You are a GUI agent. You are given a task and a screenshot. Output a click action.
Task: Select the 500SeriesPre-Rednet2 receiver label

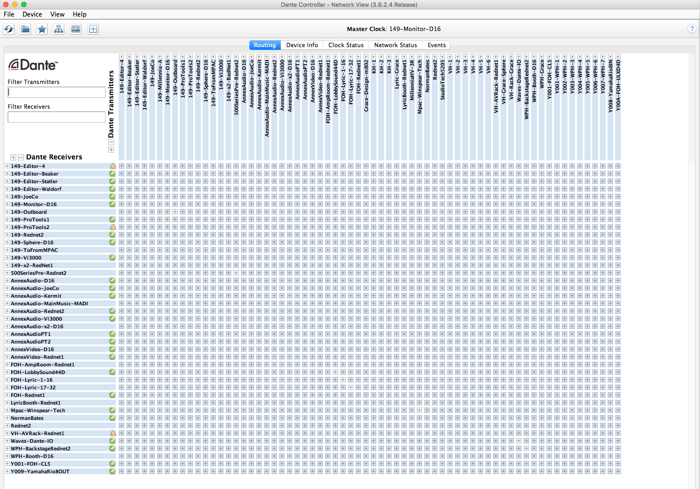[x=39, y=273]
